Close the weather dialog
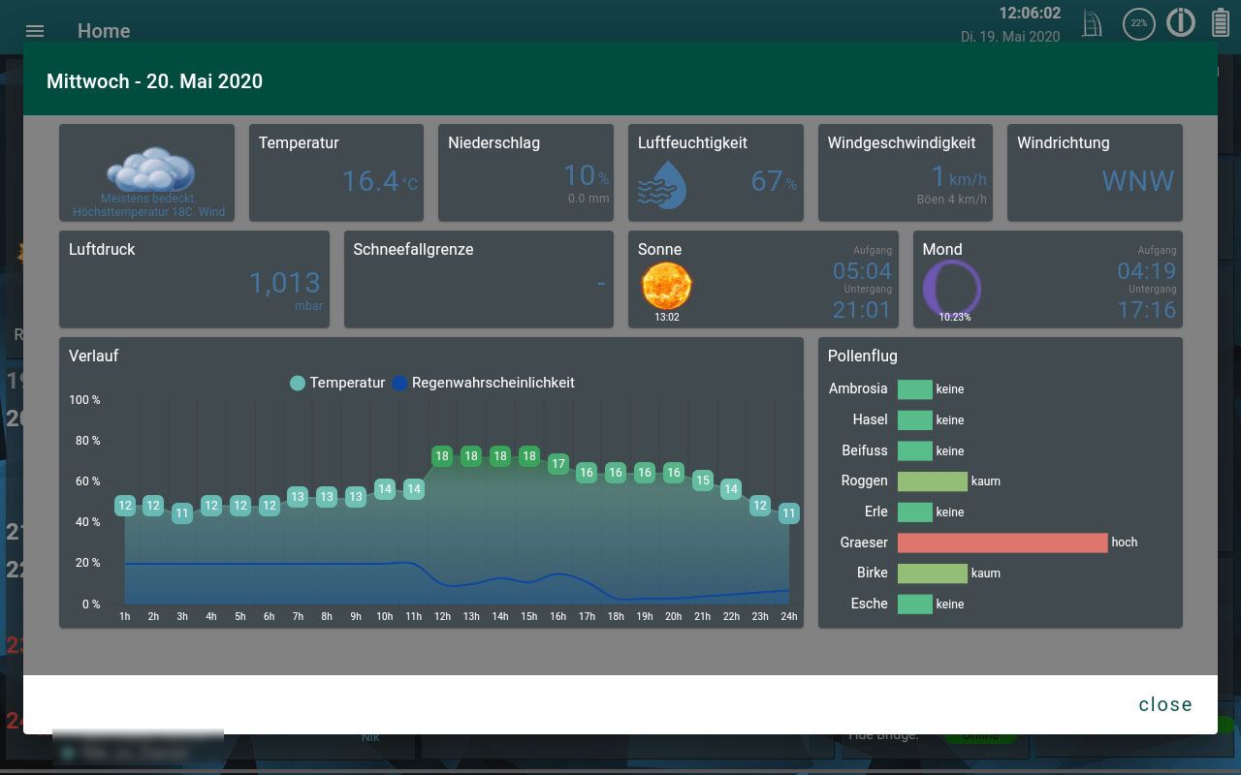 point(1165,704)
